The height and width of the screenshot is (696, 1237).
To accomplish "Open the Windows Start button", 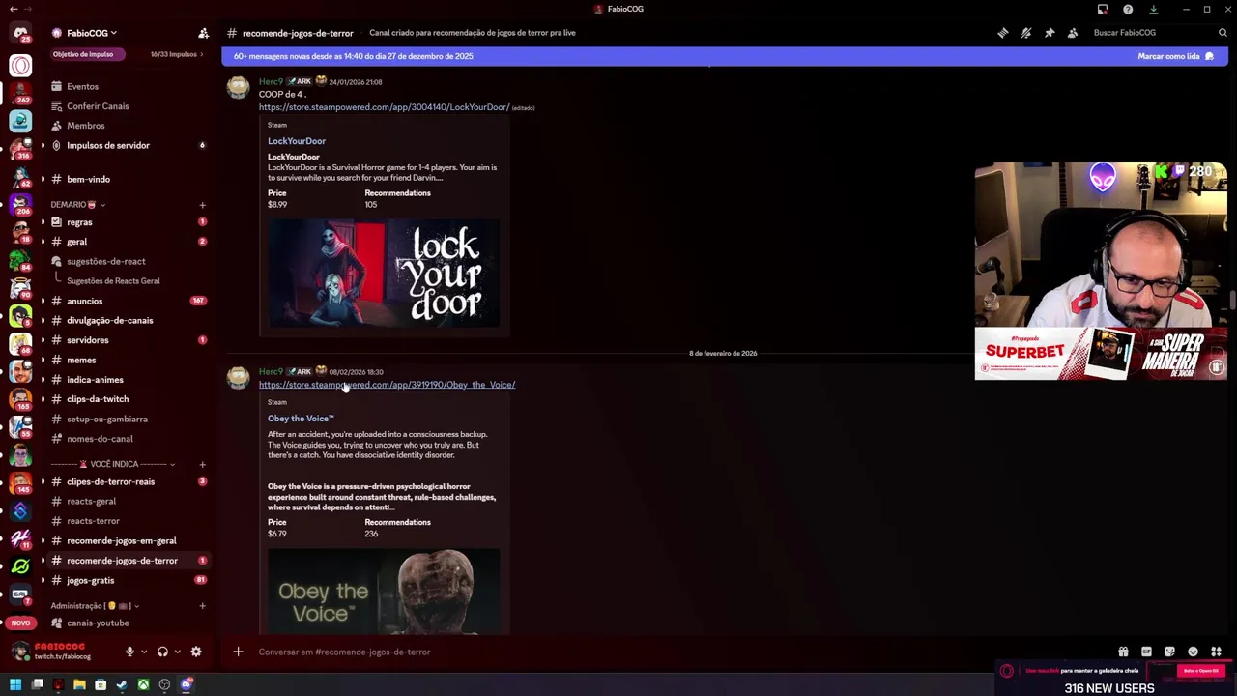I will click(x=15, y=684).
